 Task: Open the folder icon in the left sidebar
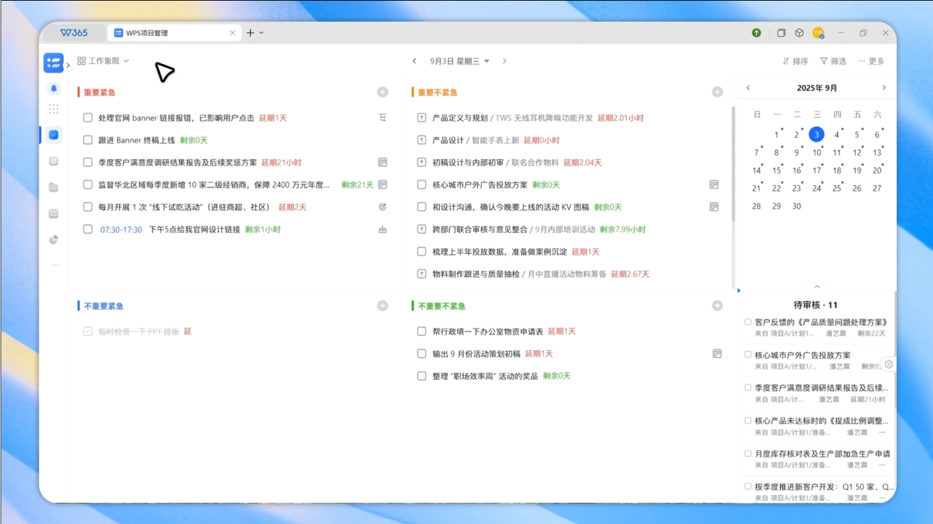click(x=54, y=188)
